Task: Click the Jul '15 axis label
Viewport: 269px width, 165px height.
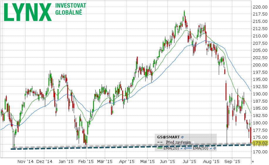Action: (190, 161)
